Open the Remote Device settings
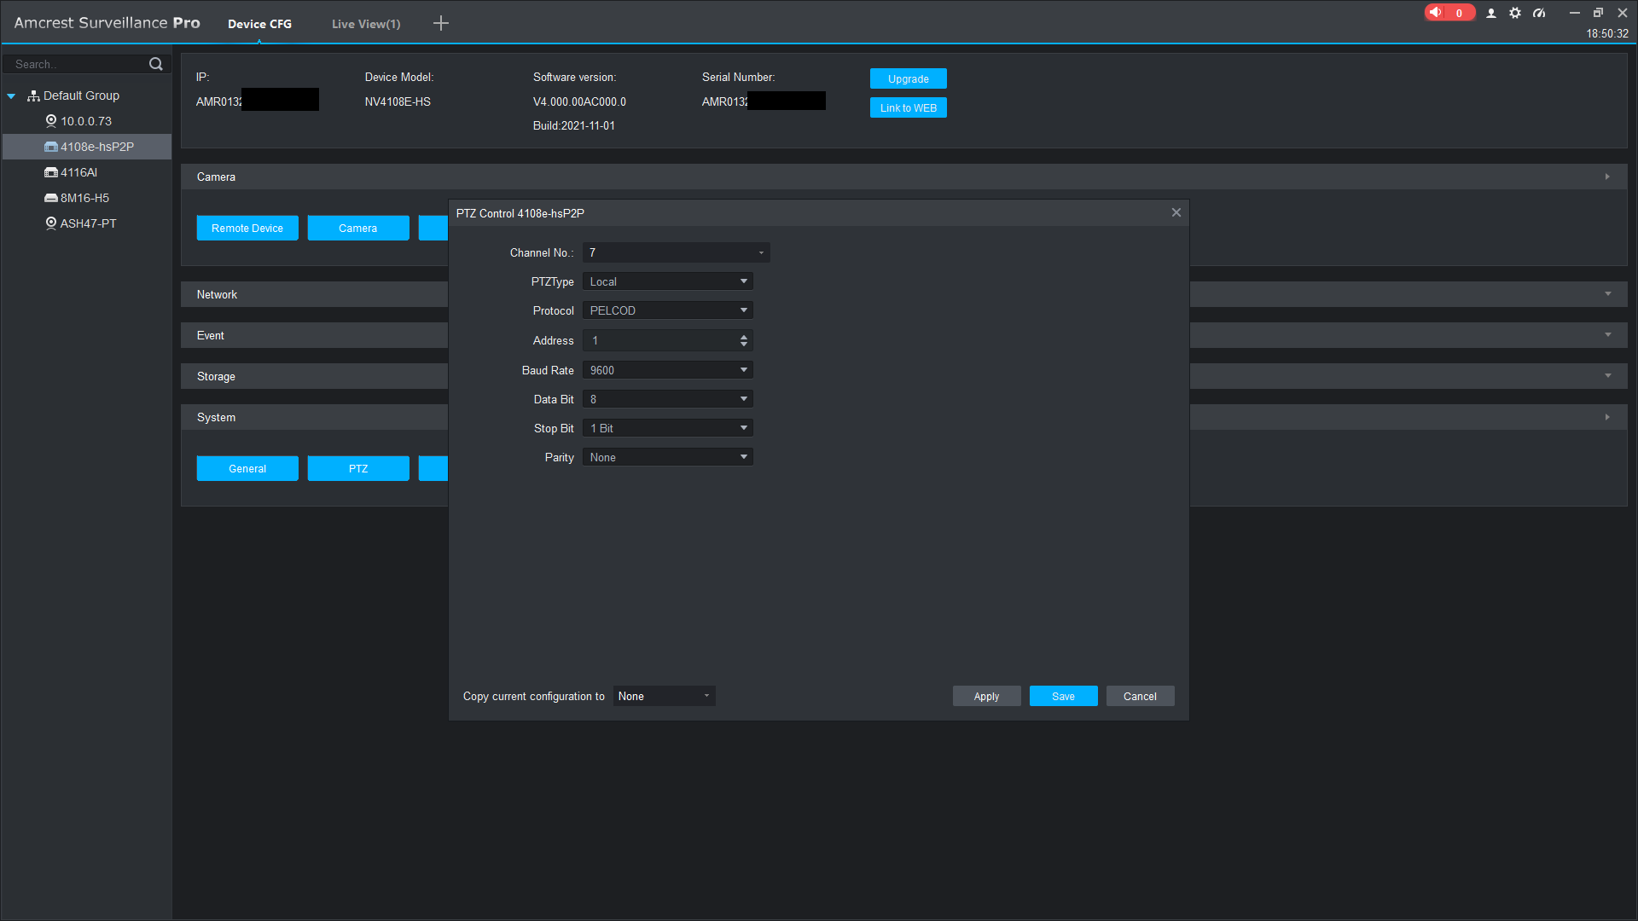Screen dimensions: 1638x921 (x=247, y=228)
